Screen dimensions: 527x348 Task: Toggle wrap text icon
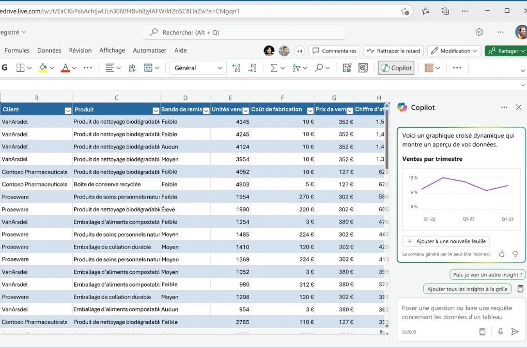pos(132,68)
